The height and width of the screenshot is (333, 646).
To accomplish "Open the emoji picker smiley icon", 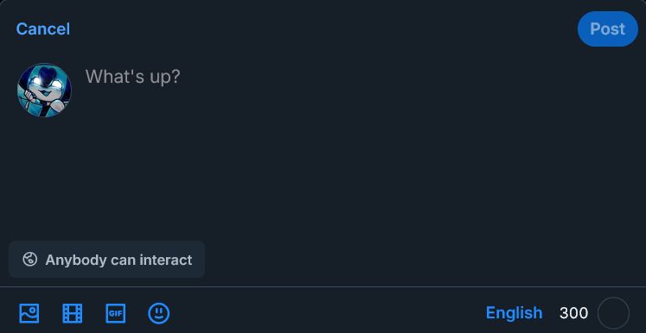I will coord(158,313).
